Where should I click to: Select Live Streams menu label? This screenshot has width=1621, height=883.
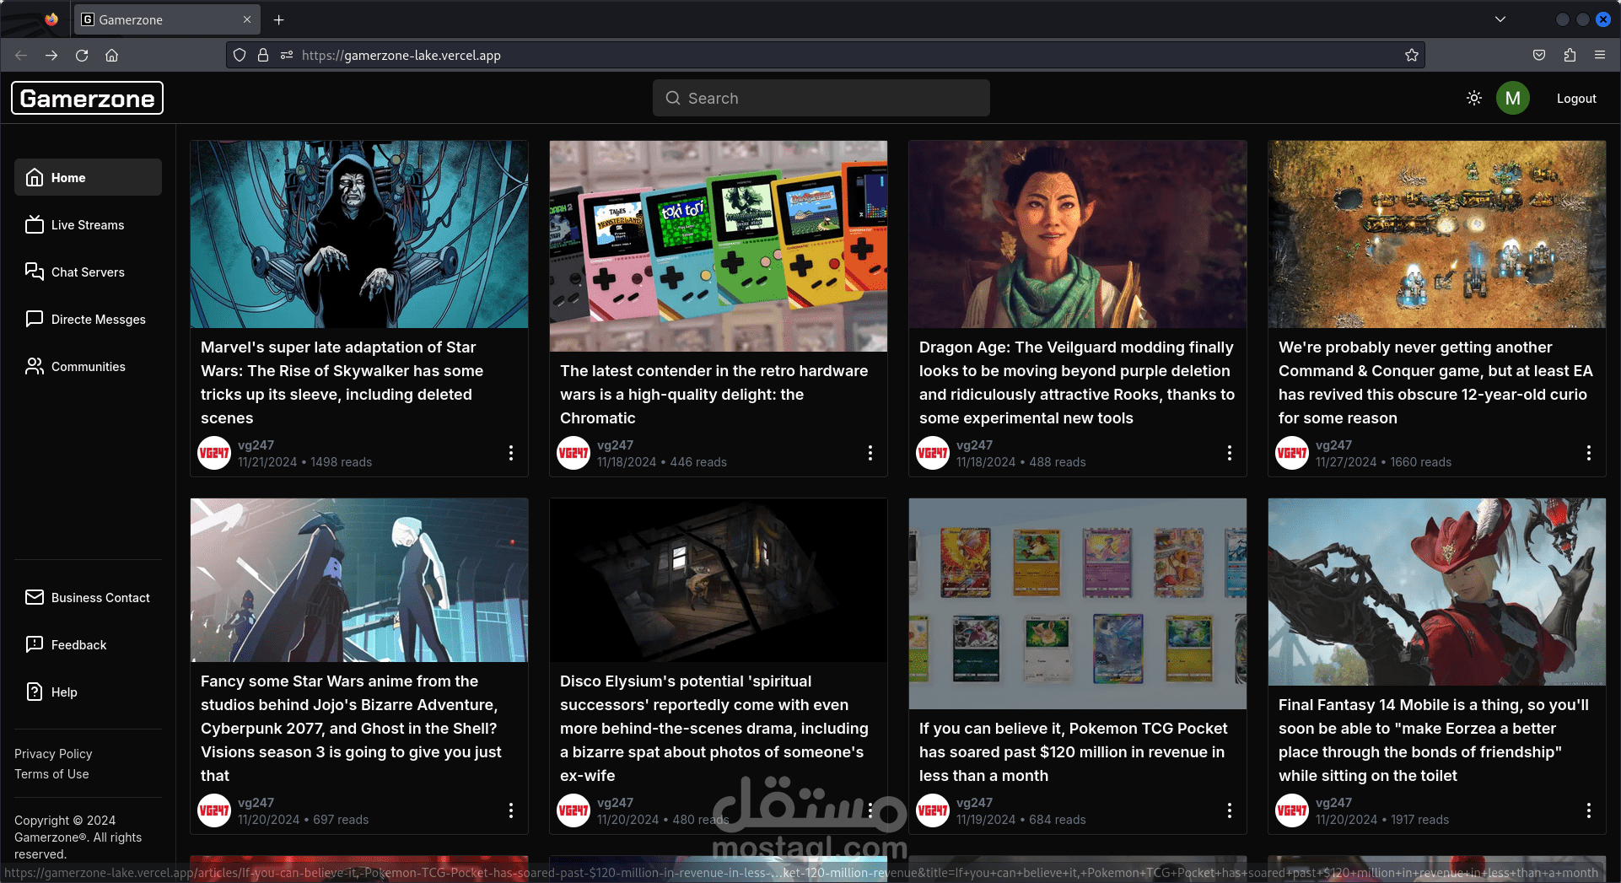[88, 225]
